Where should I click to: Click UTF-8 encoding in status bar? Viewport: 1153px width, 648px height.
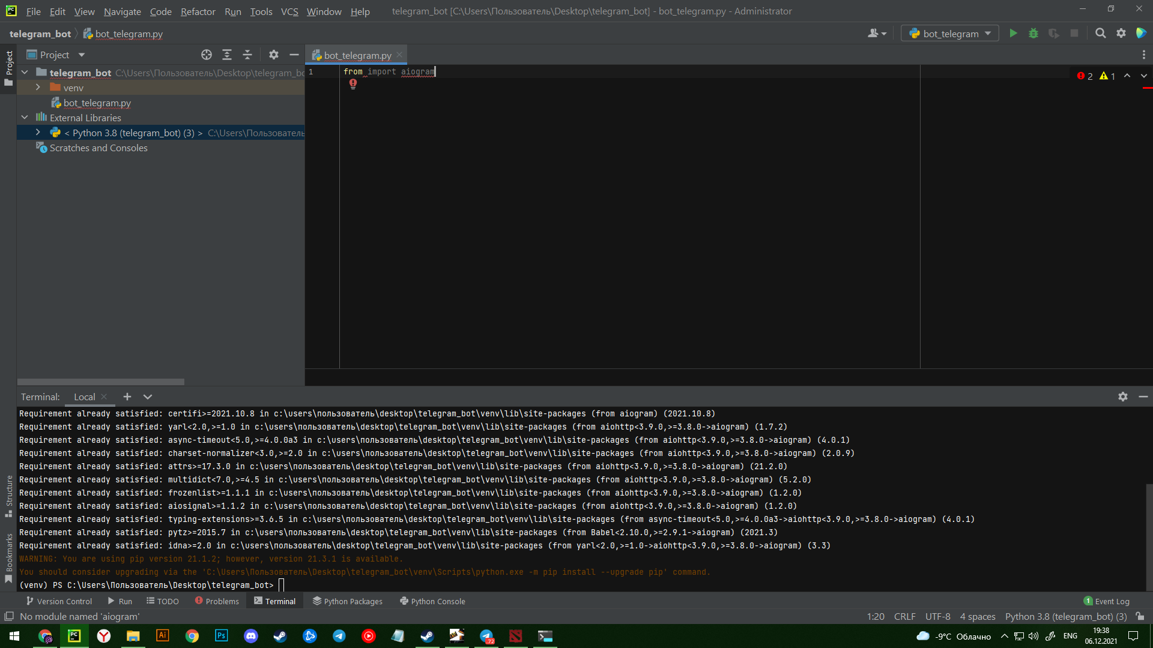[937, 616]
